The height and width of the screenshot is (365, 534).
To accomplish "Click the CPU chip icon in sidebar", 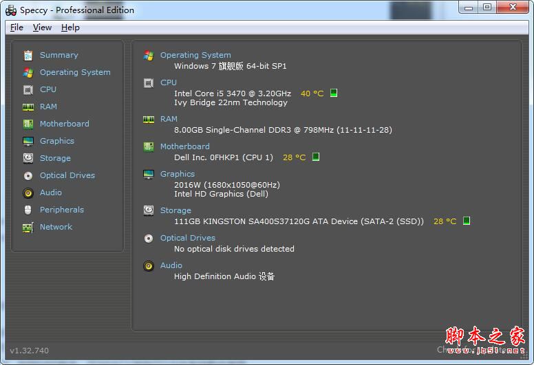I will [28, 90].
